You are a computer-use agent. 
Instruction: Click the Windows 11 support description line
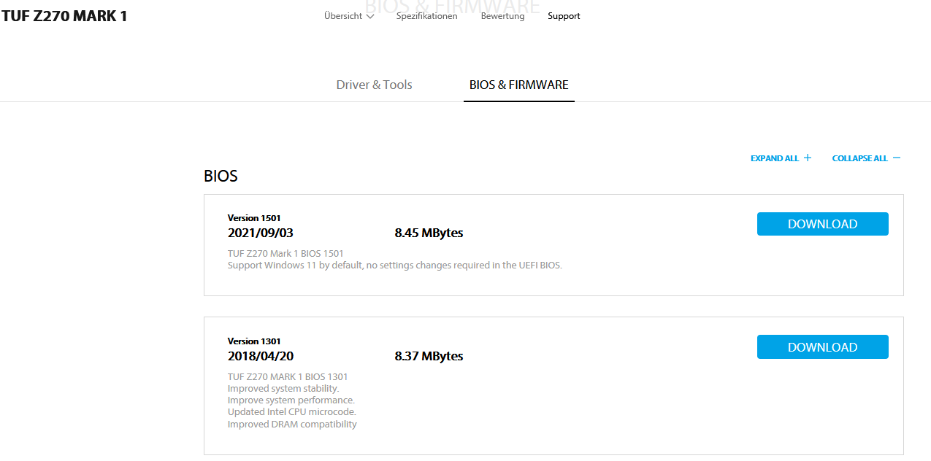[395, 266]
